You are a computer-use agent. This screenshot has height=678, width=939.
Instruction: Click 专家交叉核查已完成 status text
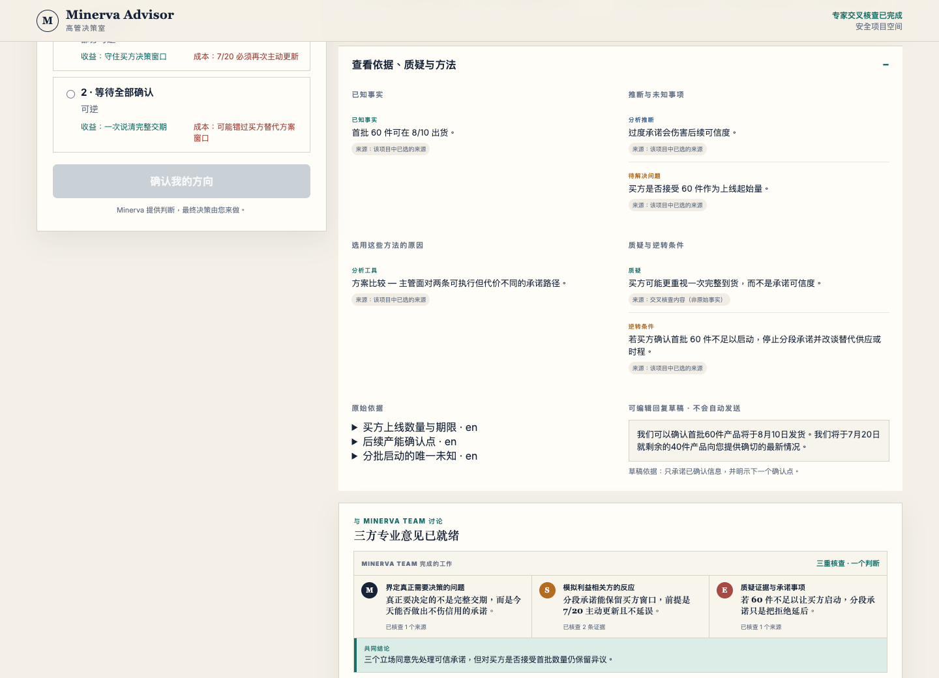click(867, 15)
